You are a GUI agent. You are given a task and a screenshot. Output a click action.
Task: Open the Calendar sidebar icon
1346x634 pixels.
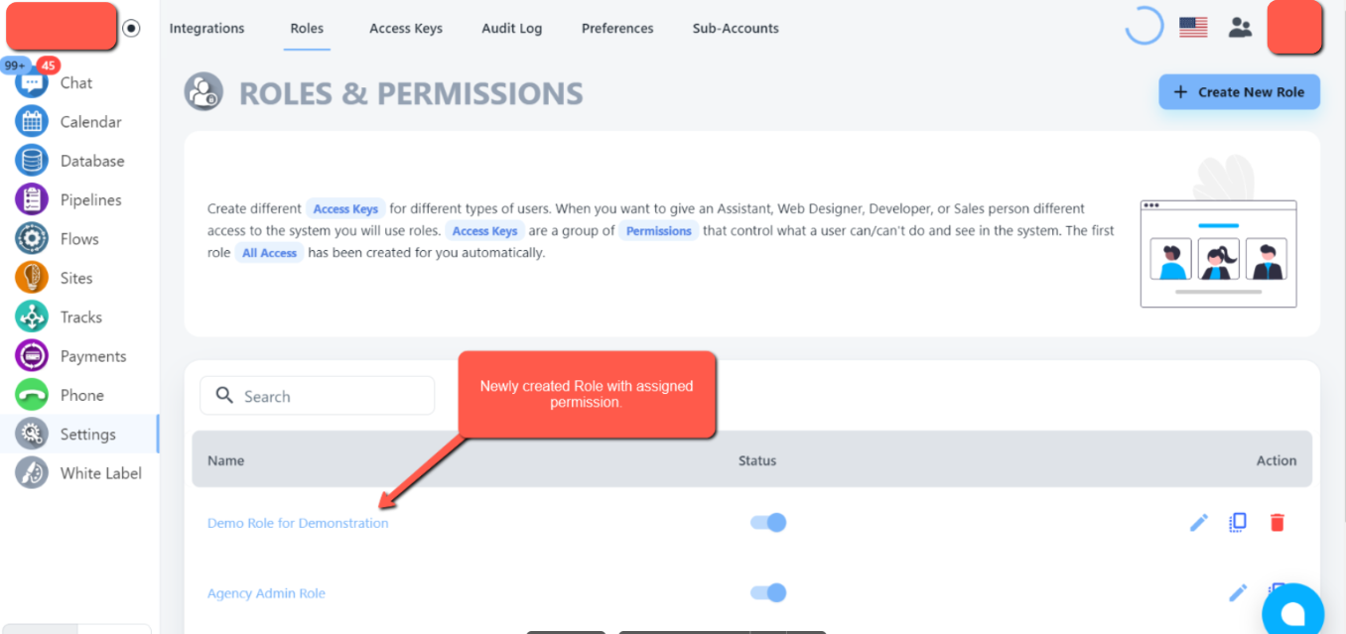tap(32, 122)
